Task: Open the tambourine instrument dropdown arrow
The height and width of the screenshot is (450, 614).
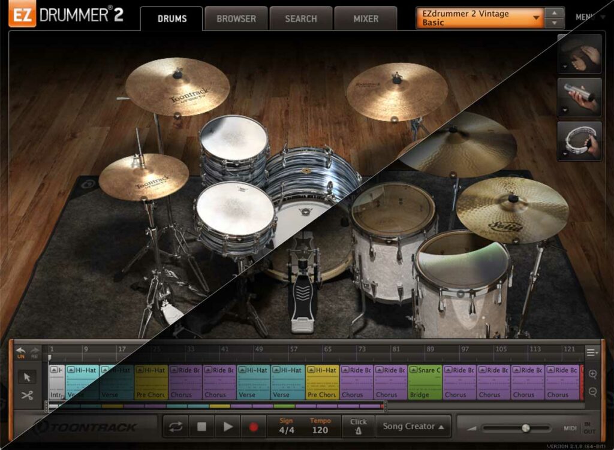Action: click(x=565, y=154)
